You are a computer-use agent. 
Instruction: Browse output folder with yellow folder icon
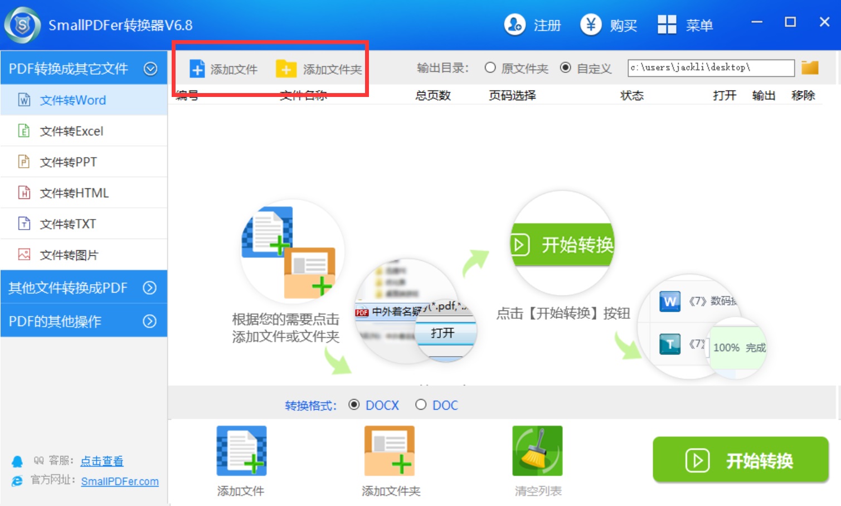pos(810,67)
